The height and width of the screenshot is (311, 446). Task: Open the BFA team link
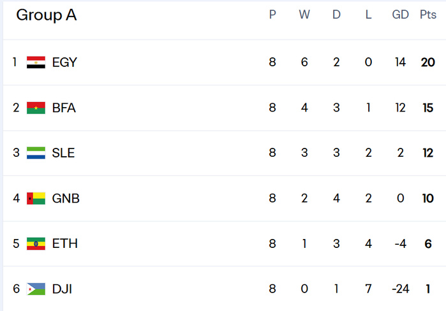pyautogui.click(x=64, y=108)
